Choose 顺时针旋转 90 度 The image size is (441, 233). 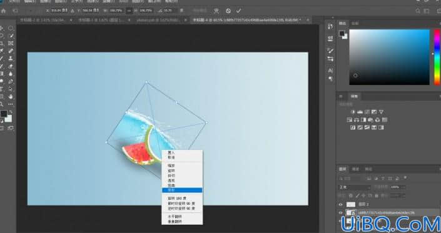[x=182, y=204]
